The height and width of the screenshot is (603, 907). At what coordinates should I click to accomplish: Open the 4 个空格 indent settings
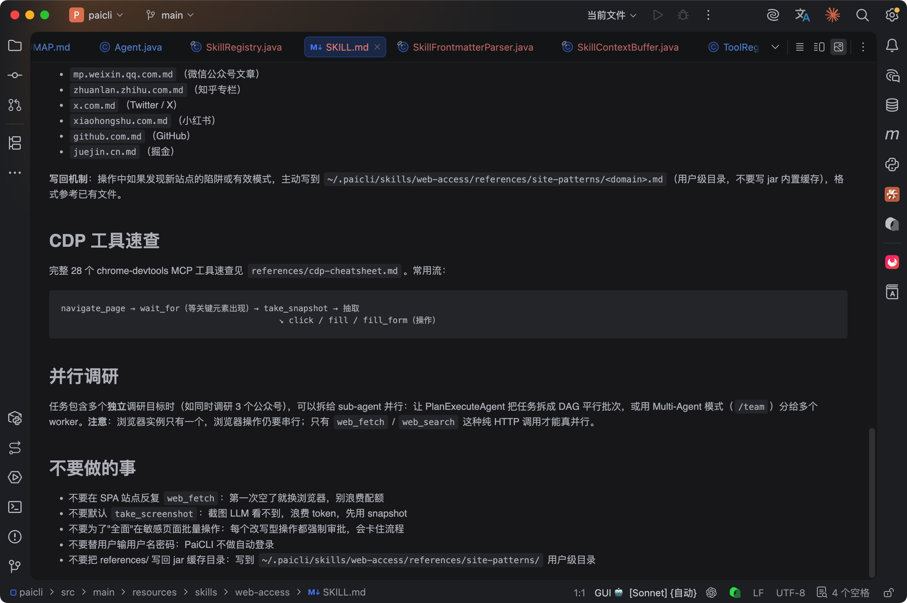[x=843, y=592]
